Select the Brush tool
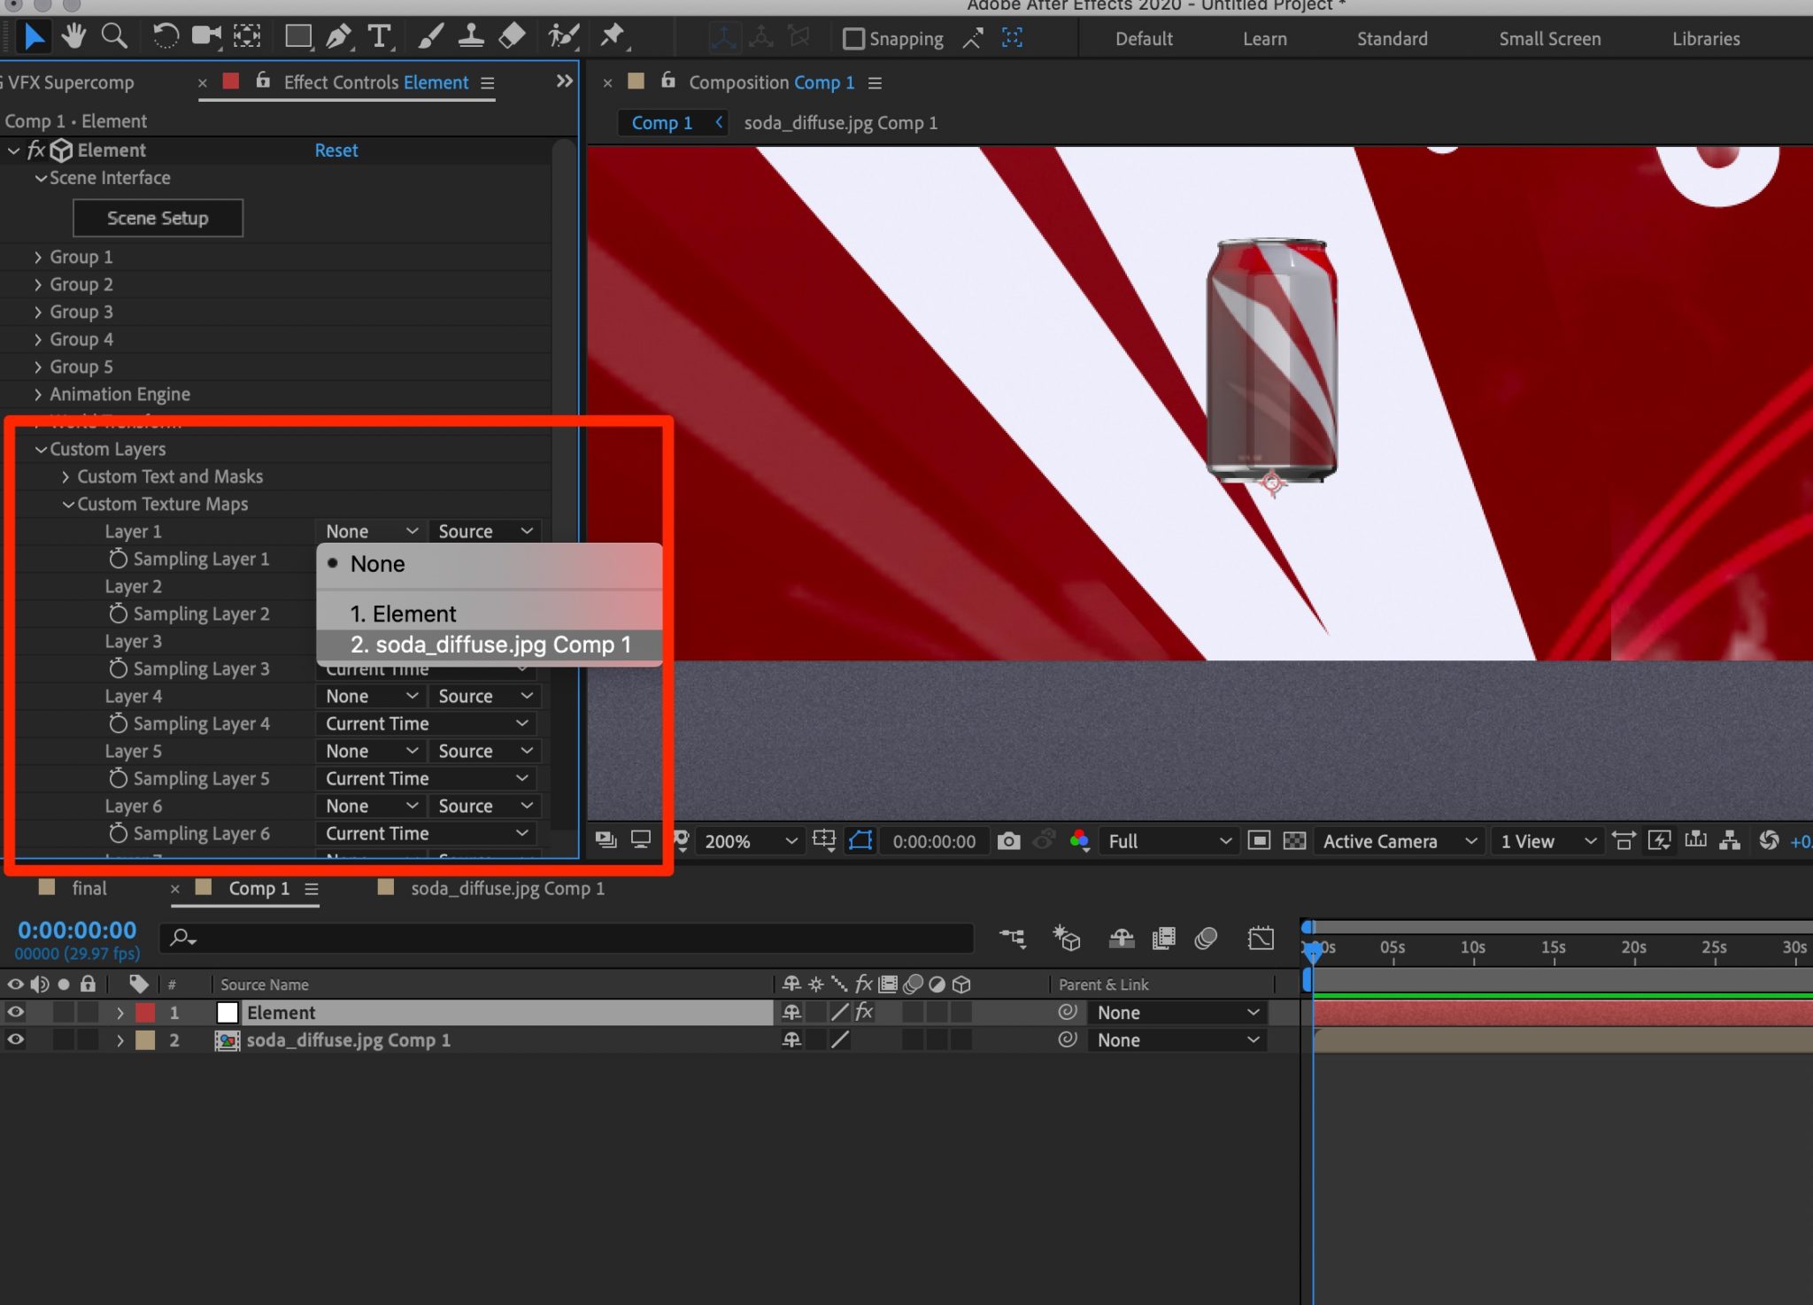Screen dimensions: 1813x1305 [430, 35]
